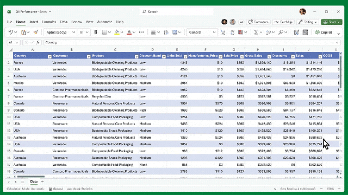Open the Product column filter dropdown
This screenshot has height=195, width=348.
(x=136, y=56)
